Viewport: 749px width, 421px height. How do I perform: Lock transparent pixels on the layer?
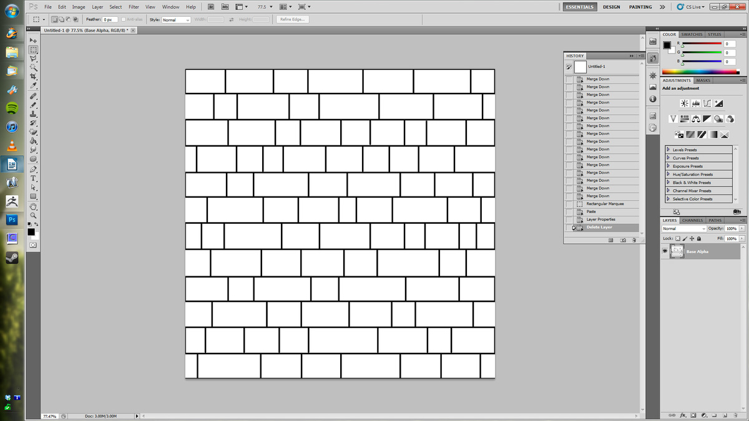tap(678, 238)
